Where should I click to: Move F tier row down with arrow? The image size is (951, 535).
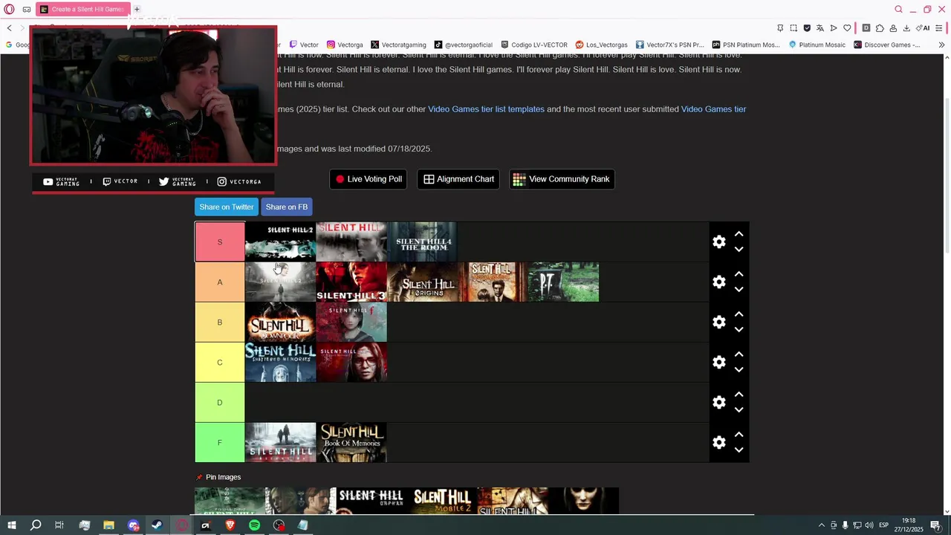[x=739, y=450]
